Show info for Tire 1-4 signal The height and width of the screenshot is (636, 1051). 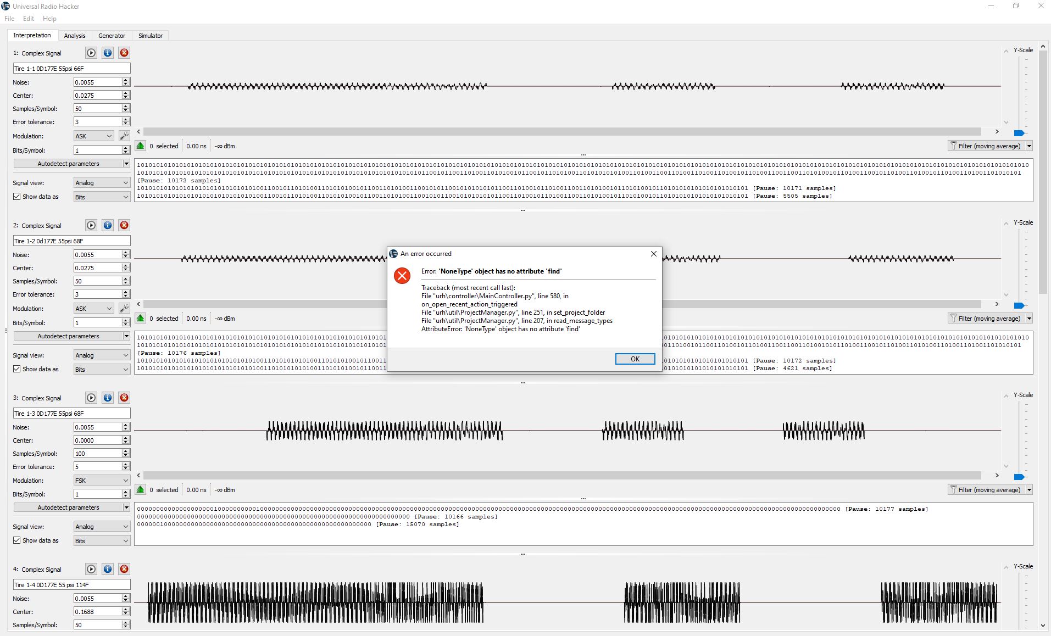pos(108,569)
